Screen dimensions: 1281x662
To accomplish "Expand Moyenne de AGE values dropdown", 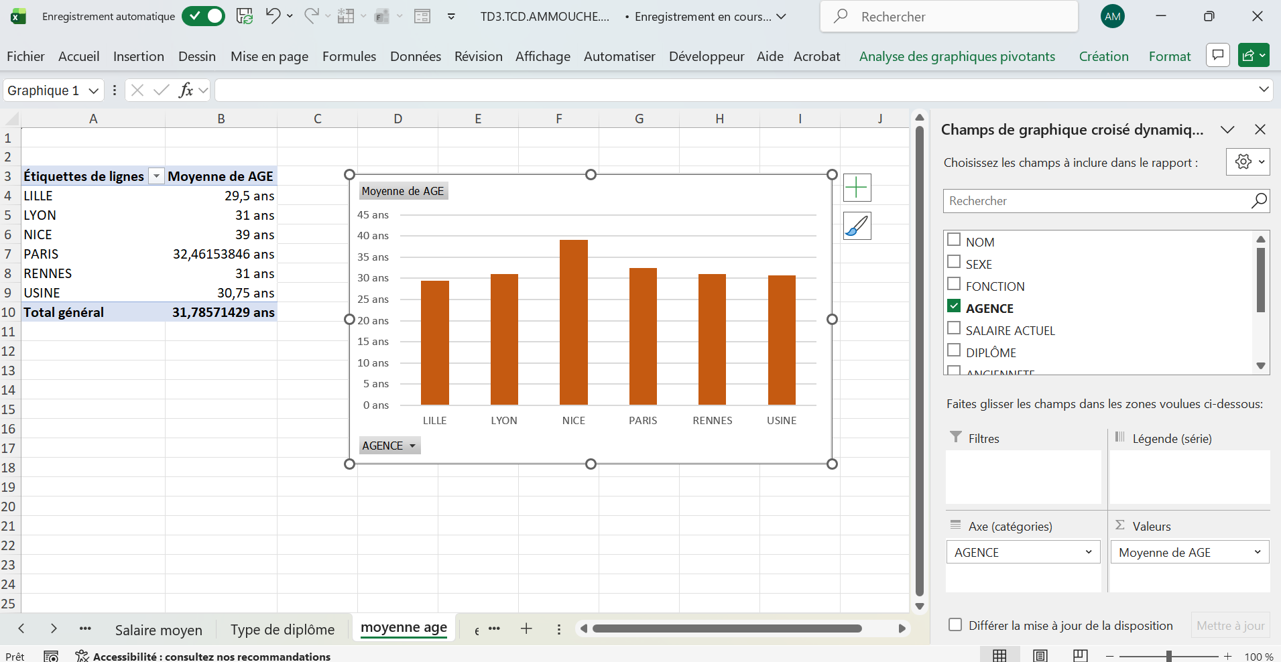I will tap(1257, 552).
